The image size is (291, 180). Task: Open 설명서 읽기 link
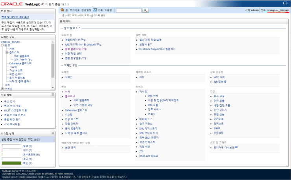point(146,45)
